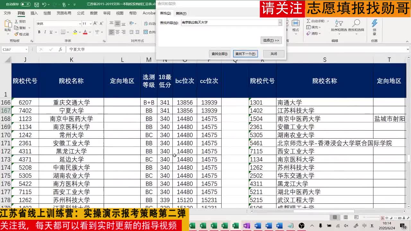Open the Name Box C167 dropdown

(x=26, y=49)
